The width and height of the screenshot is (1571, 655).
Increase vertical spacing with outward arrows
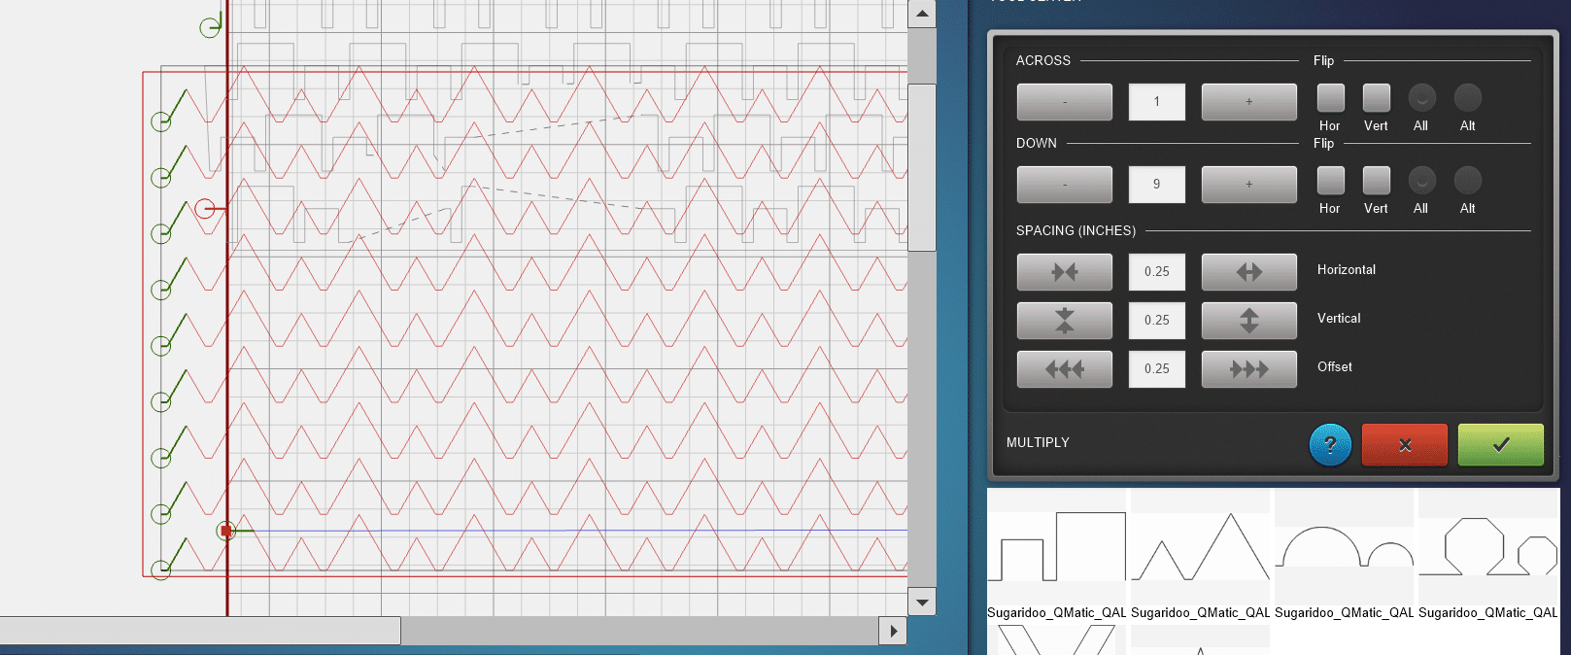point(1248,321)
